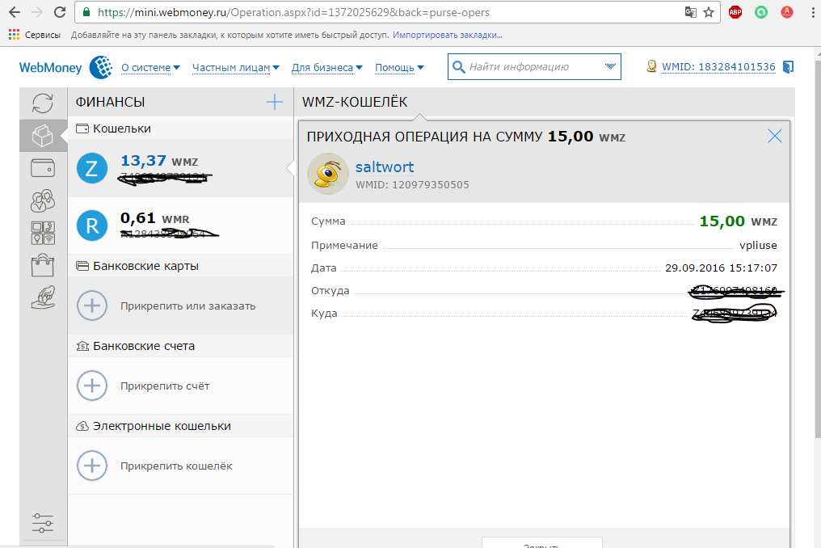The height and width of the screenshot is (548, 821).
Task: Bookmark this page with the star icon
Action: [x=709, y=12]
